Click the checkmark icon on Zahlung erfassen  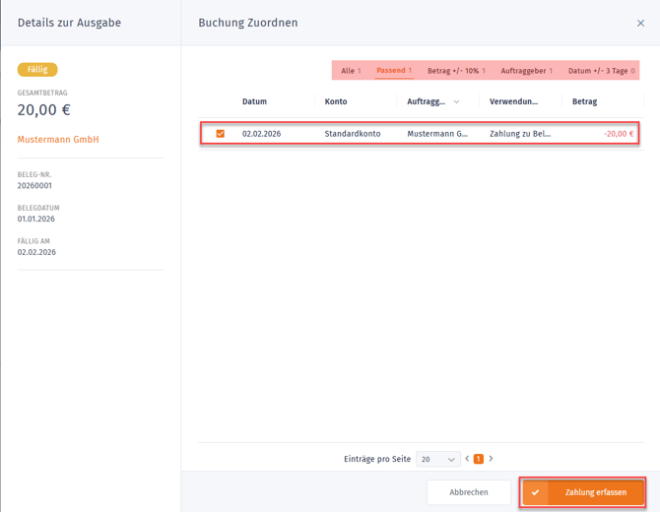coord(535,492)
